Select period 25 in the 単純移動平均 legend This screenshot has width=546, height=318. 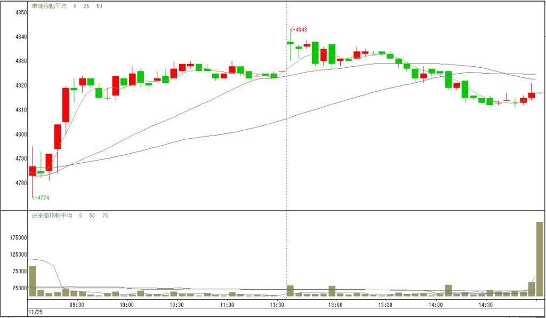[x=86, y=6]
